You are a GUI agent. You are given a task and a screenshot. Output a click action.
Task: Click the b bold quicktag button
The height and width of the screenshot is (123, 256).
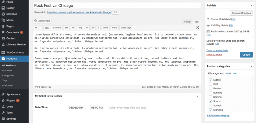[x=36, y=28]
